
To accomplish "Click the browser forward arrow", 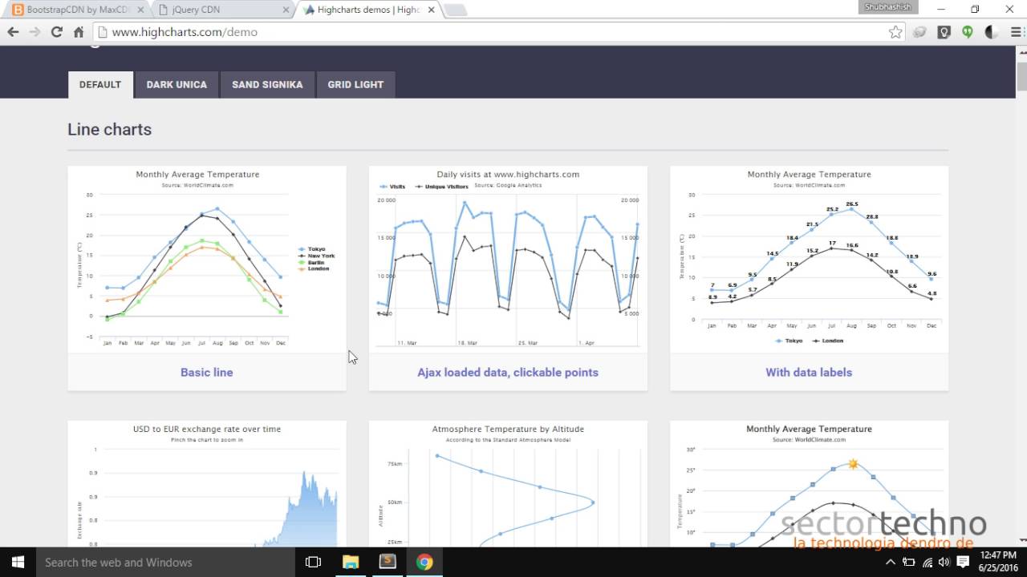I will pos(35,32).
